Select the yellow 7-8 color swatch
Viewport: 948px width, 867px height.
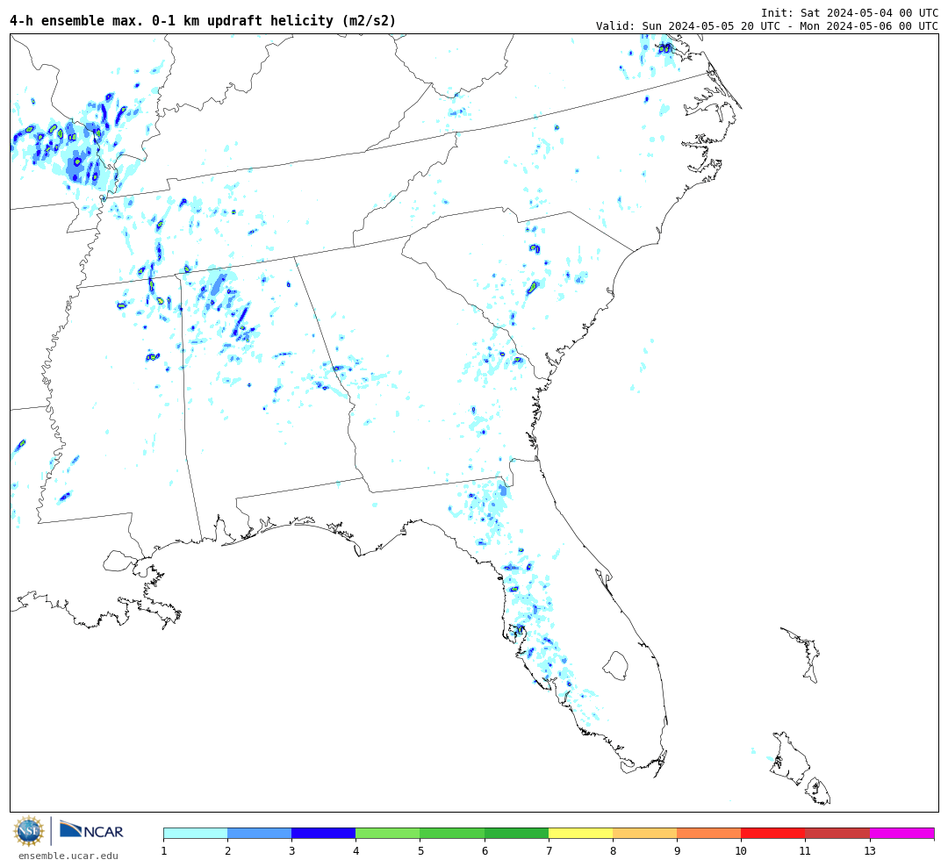tap(580, 833)
